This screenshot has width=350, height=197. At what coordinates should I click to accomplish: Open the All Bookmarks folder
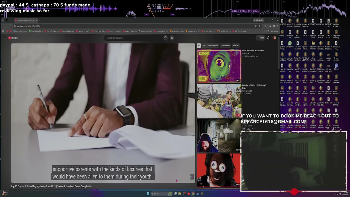273,31
